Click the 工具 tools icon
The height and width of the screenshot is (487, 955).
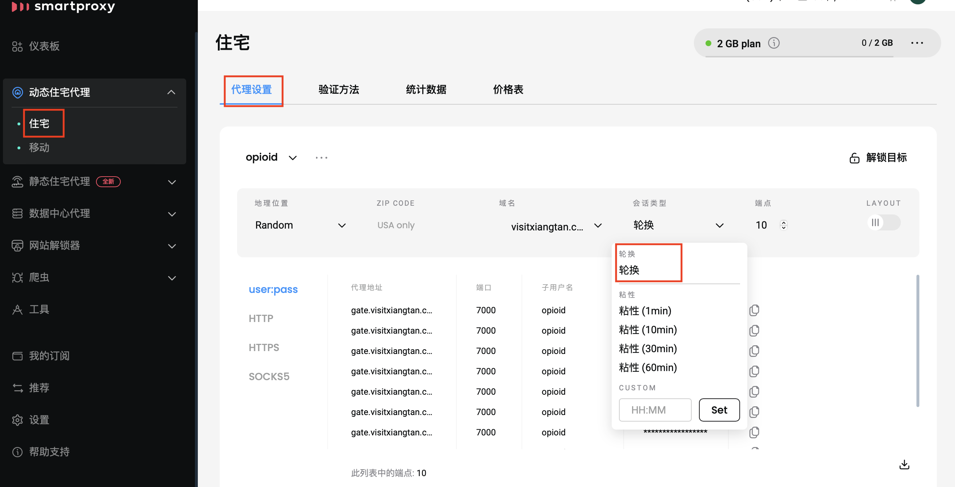17,310
